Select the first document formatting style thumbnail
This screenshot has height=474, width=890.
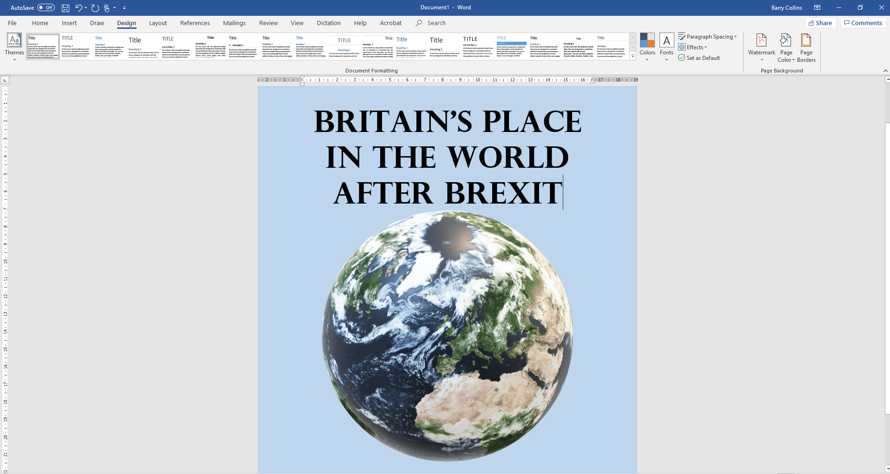pyautogui.click(x=43, y=46)
